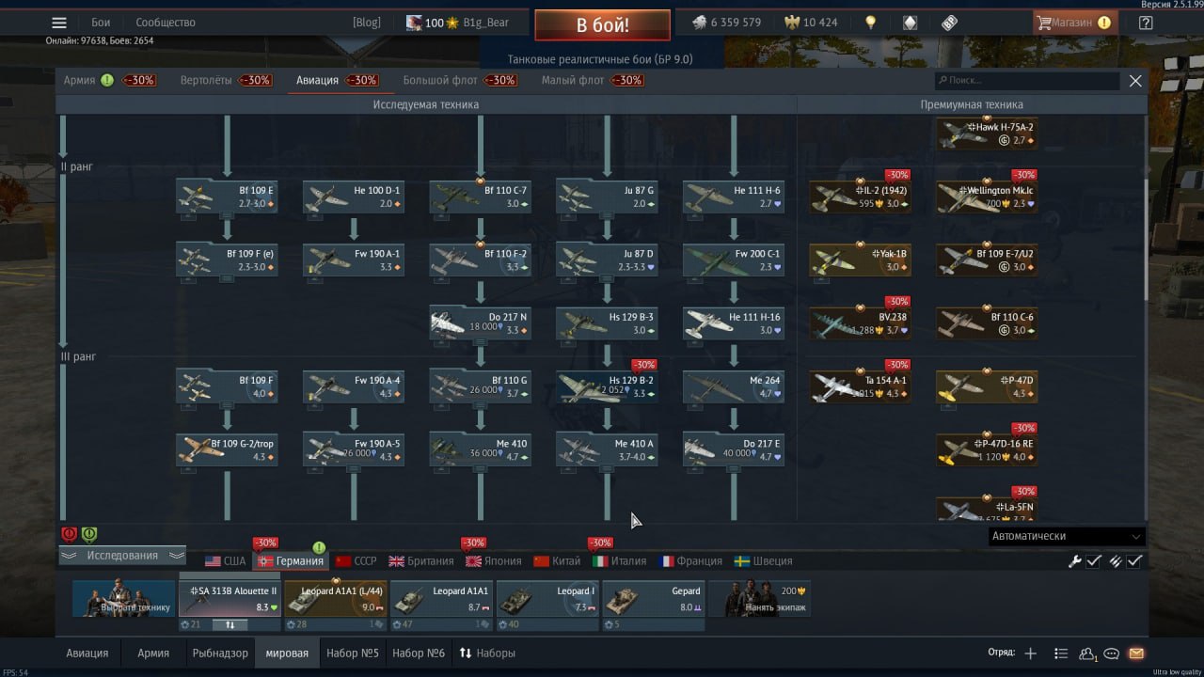Select the Hs 129 B-2 aircraft card
This screenshot has width=1204, height=677.
[x=608, y=386]
